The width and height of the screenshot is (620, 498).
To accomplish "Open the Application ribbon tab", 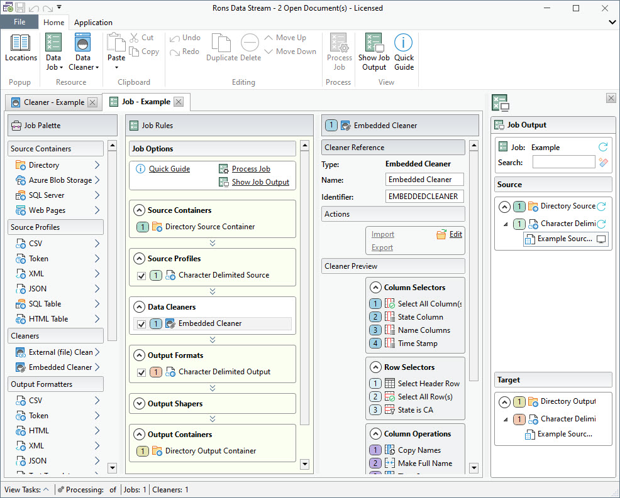I will pos(93,23).
